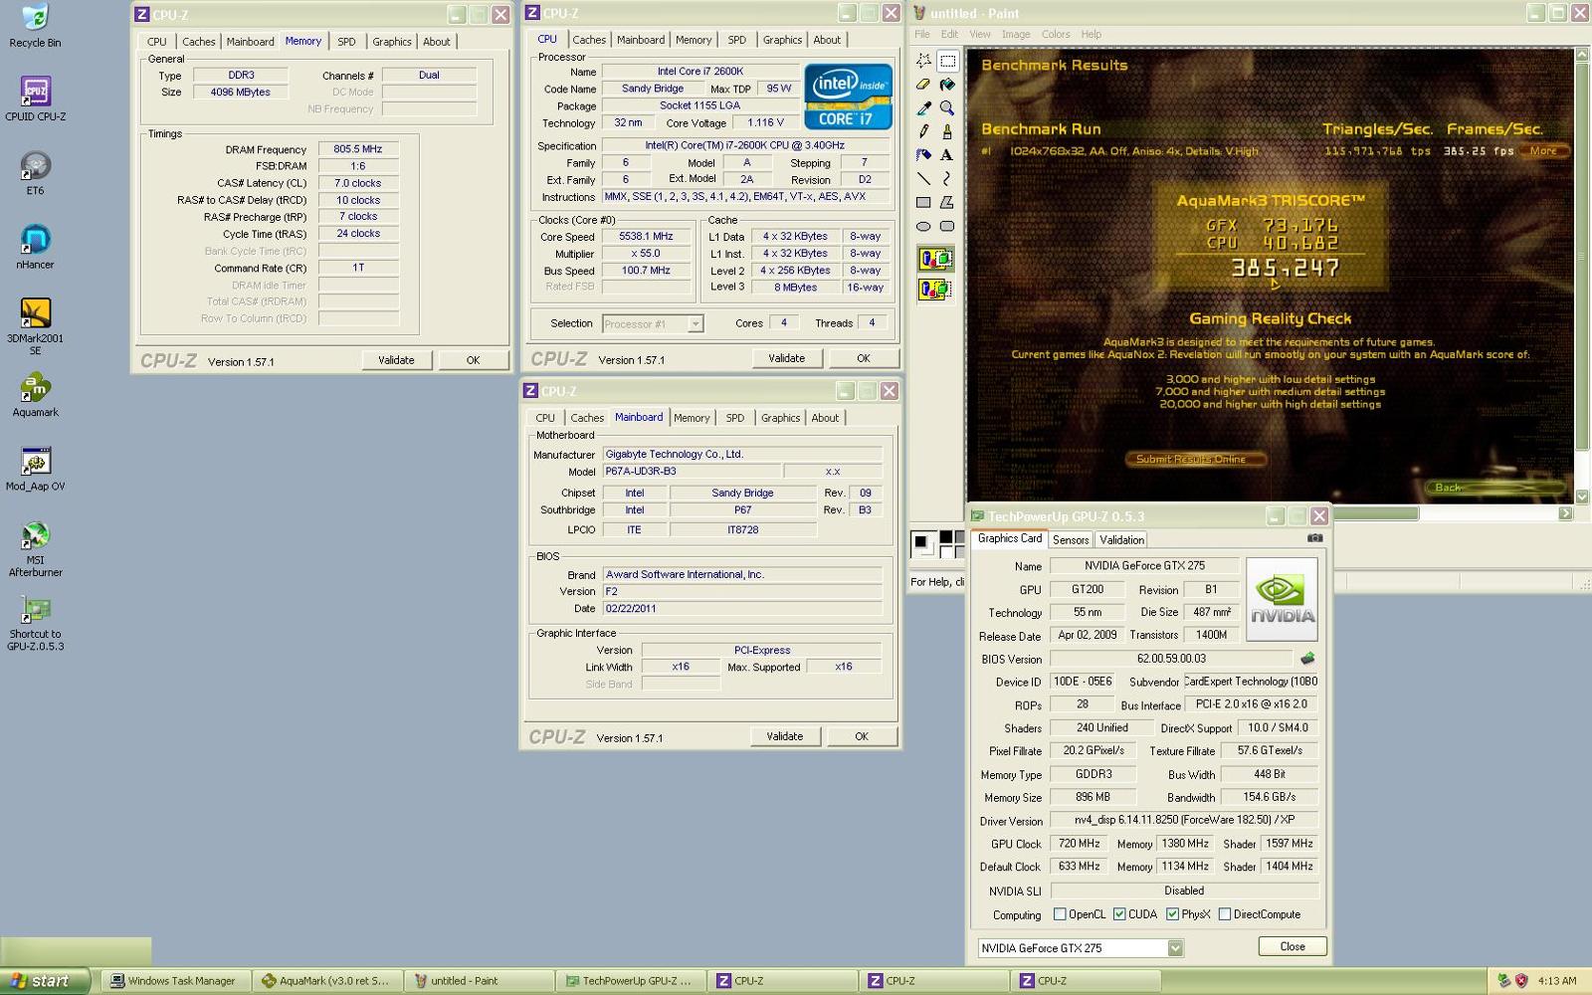The width and height of the screenshot is (1592, 995).
Task: Toggle the OpenCL checkbox in GPU-Z
Action: pyautogui.click(x=1060, y=914)
